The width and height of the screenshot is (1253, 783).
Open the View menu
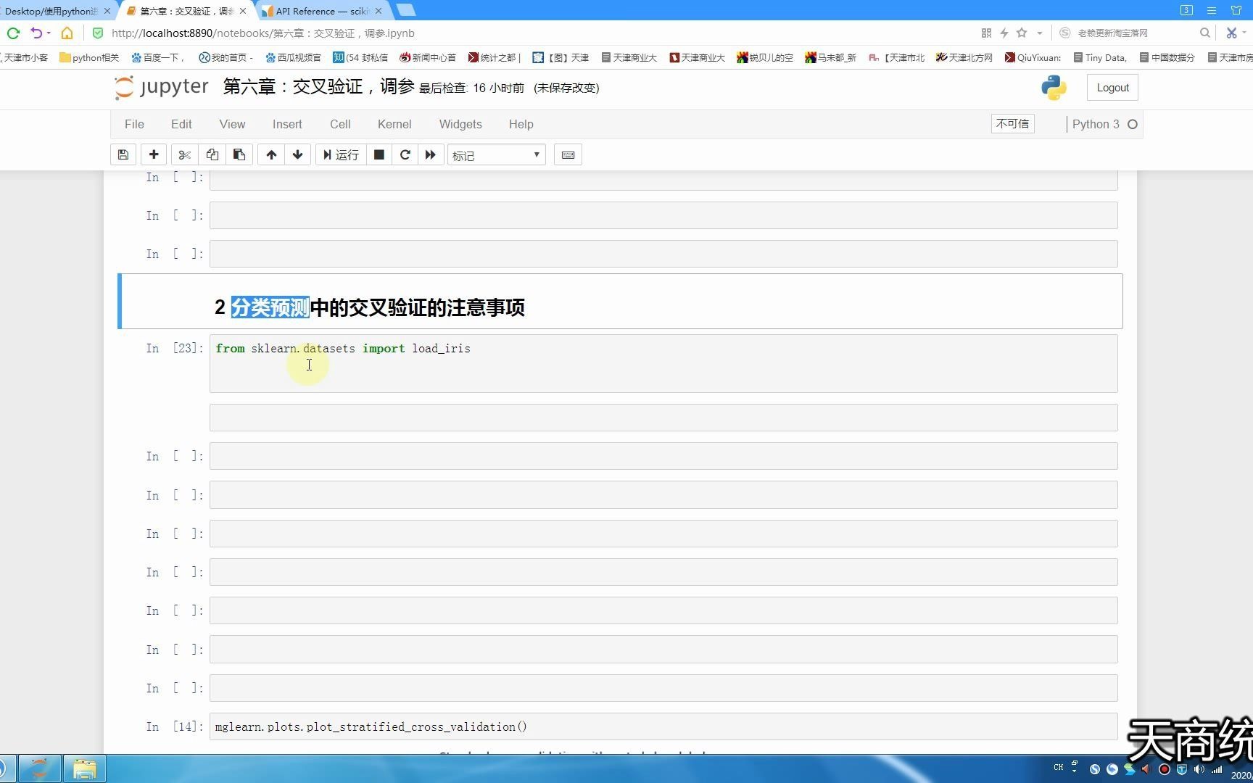pos(232,124)
